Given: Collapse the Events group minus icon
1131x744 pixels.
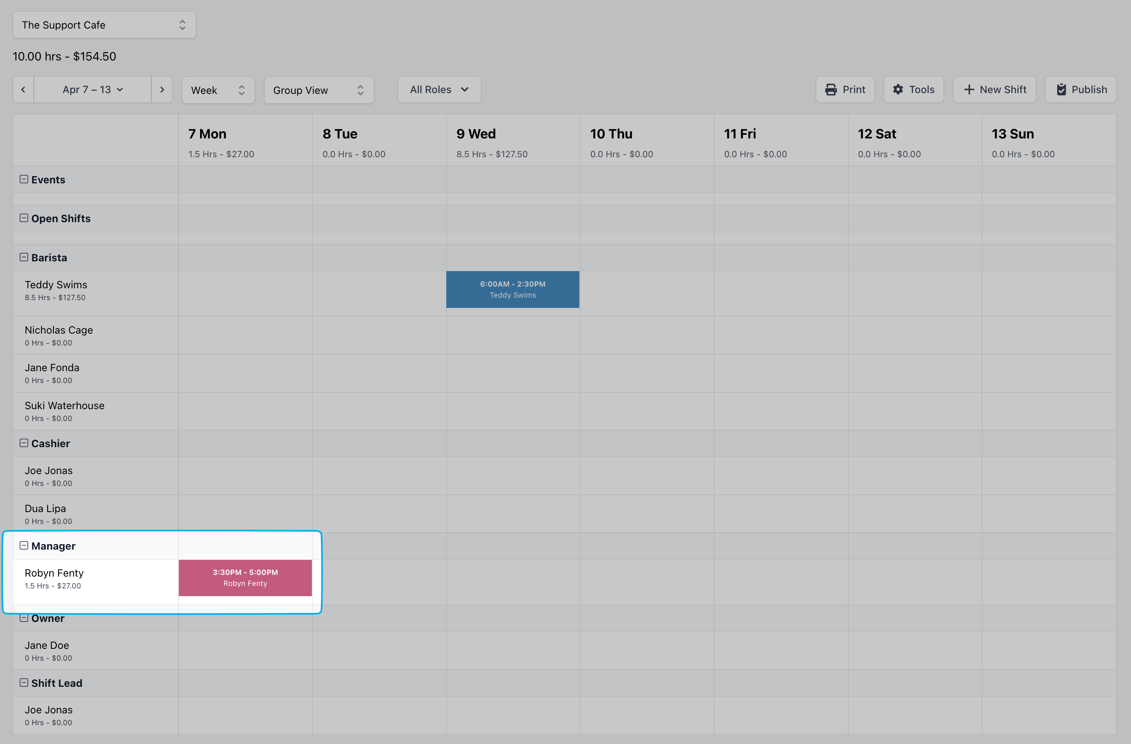Looking at the screenshot, I should 24,179.
